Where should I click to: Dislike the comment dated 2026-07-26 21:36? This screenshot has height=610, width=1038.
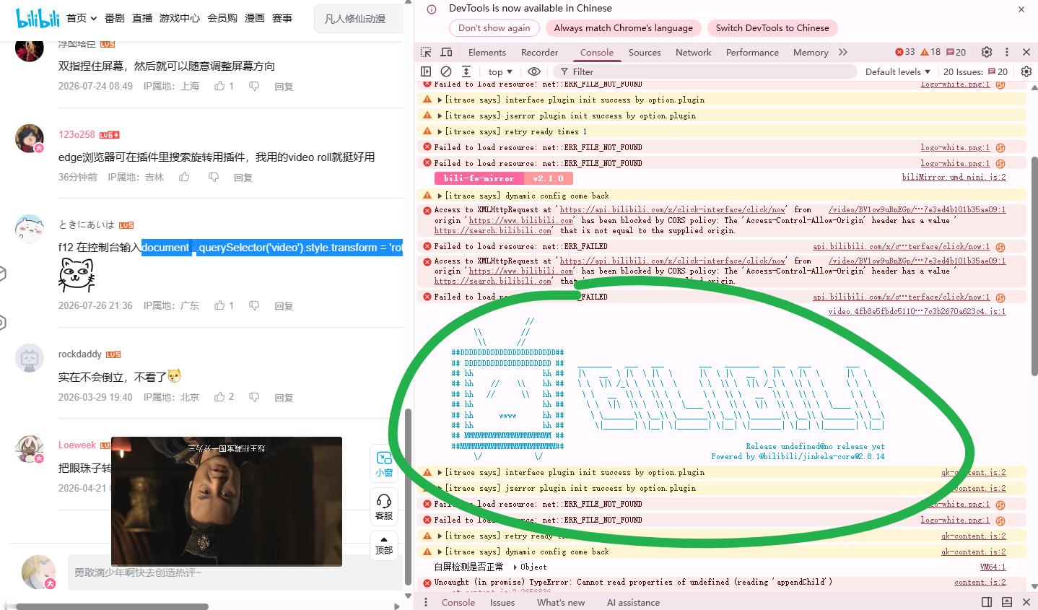click(254, 305)
